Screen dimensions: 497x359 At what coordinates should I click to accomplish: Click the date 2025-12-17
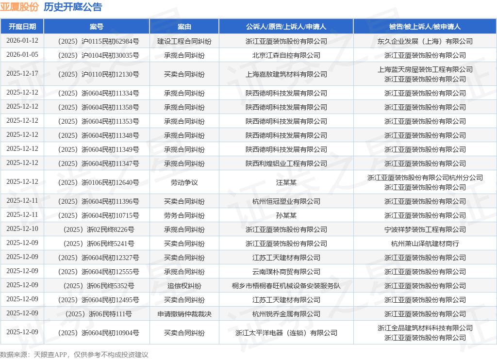(x=22, y=74)
